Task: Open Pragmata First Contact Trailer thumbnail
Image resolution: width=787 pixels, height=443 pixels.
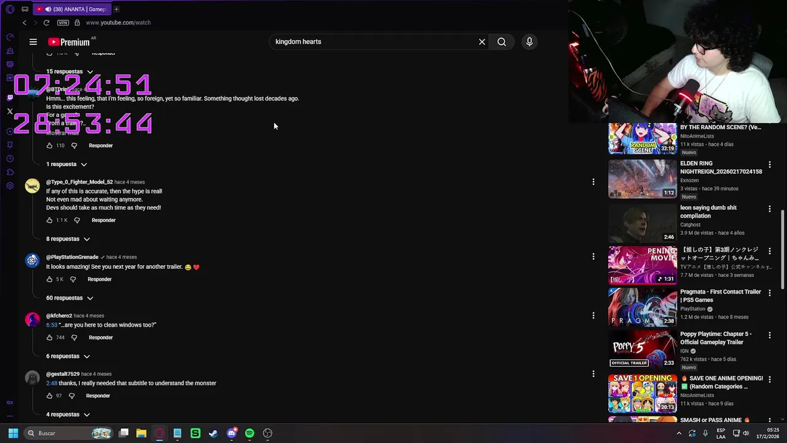Action: point(642,307)
